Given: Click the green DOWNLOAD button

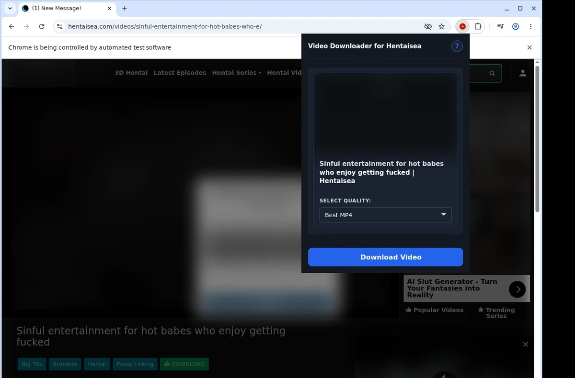Looking at the screenshot, I should click(x=184, y=364).
